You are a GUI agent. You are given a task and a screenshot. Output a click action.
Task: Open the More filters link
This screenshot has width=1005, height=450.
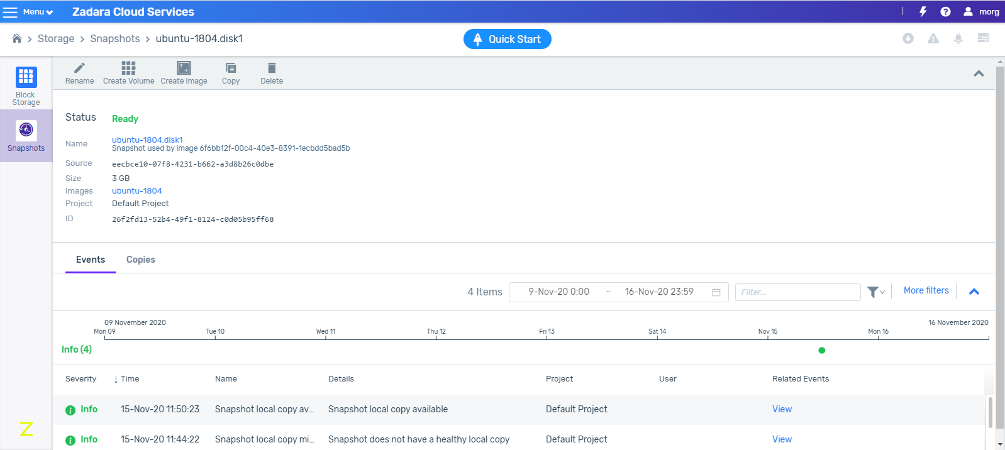click(x=926, y=290)
